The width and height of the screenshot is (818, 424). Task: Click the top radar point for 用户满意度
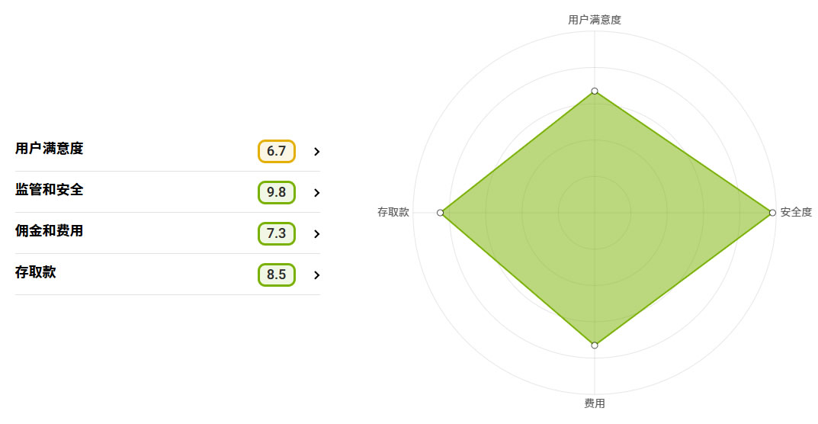coord(595,91)
